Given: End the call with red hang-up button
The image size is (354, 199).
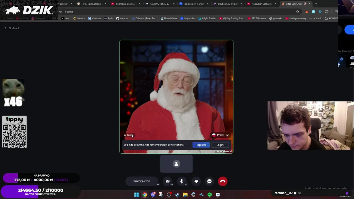Looking at the screenshot, I should tap(223, 181).
